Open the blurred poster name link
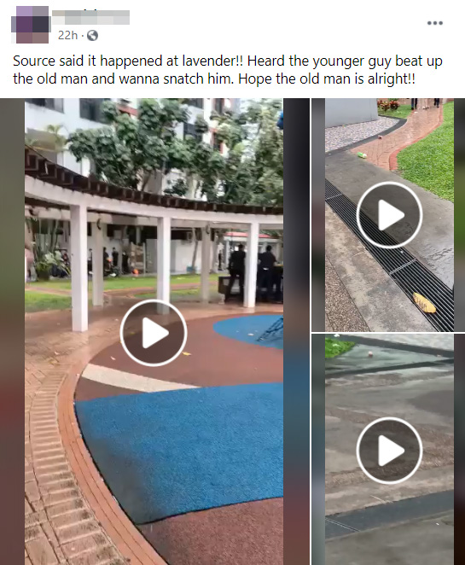465x565 pixels. coord(90,17)
